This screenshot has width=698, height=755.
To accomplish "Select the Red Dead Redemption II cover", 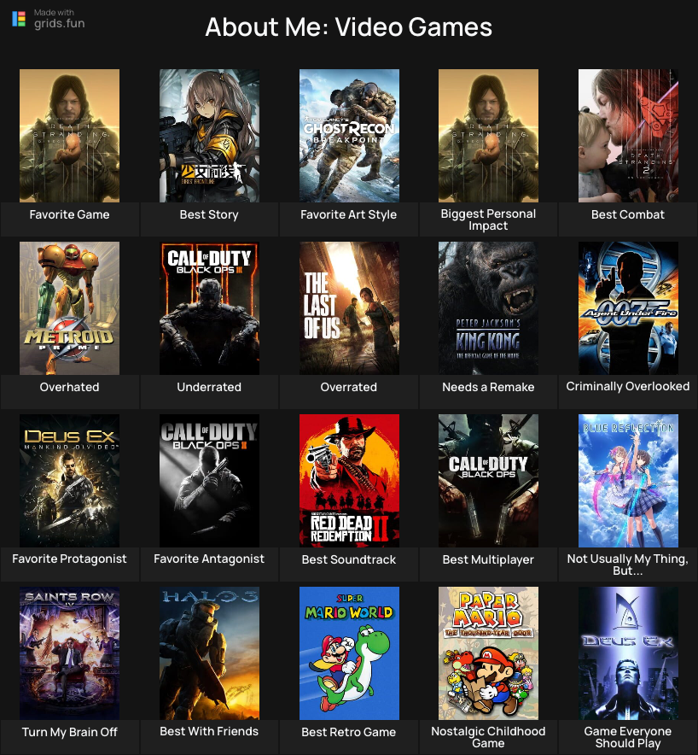I will (x=349, y=481).
